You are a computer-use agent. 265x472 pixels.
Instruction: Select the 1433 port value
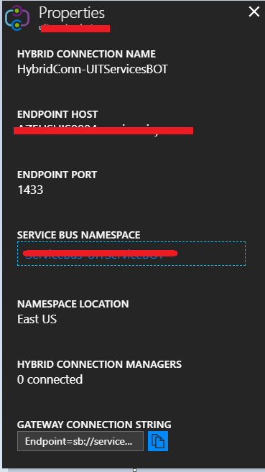tap(30, 190)
